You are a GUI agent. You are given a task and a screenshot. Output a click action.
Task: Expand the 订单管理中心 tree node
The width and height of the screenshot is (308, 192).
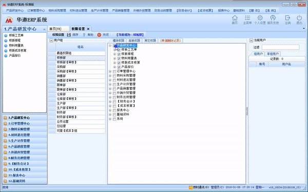coord(110,72)
